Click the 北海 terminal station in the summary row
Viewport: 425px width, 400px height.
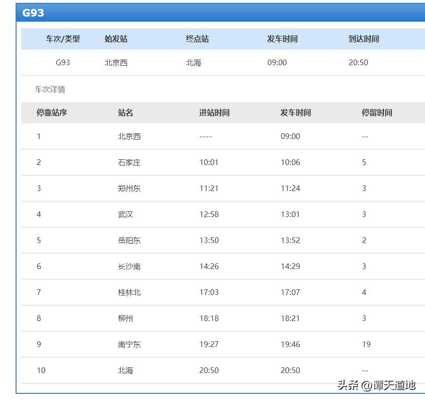[x=192, y=63]
